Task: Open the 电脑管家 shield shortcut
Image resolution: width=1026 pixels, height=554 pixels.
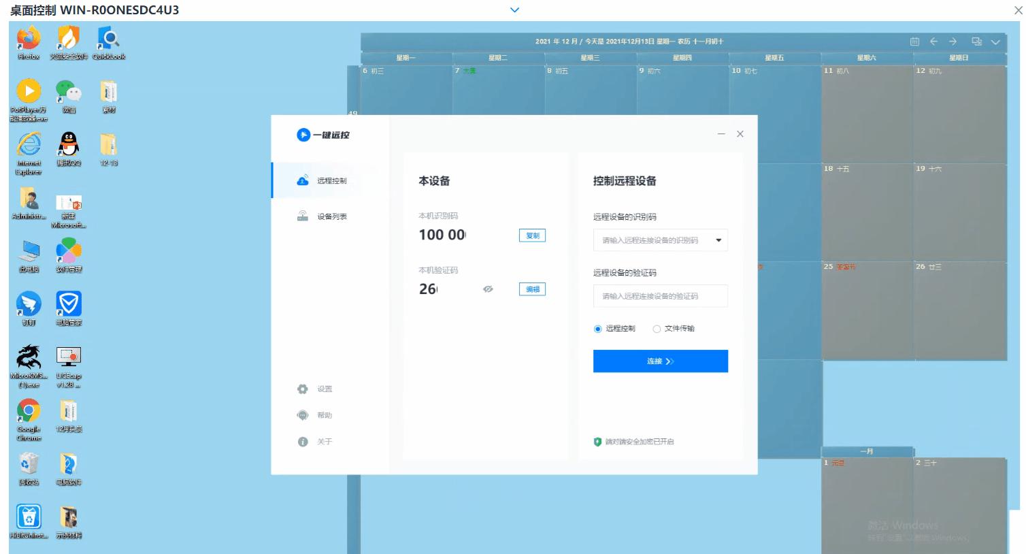Action: click(x=69, y=308)
